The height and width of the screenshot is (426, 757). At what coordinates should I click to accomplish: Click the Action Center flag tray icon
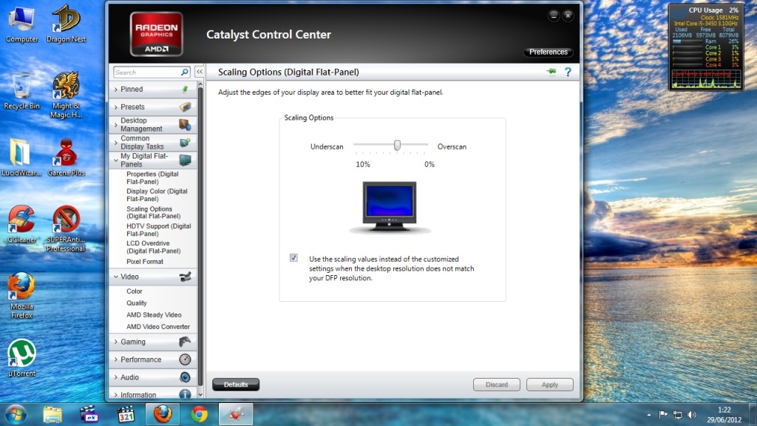point(663,414)
